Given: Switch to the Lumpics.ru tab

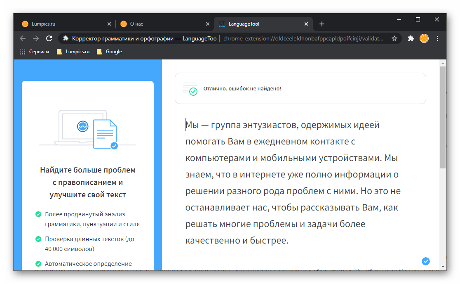Looking at the screenshot, I should click(x=62, y=24).
